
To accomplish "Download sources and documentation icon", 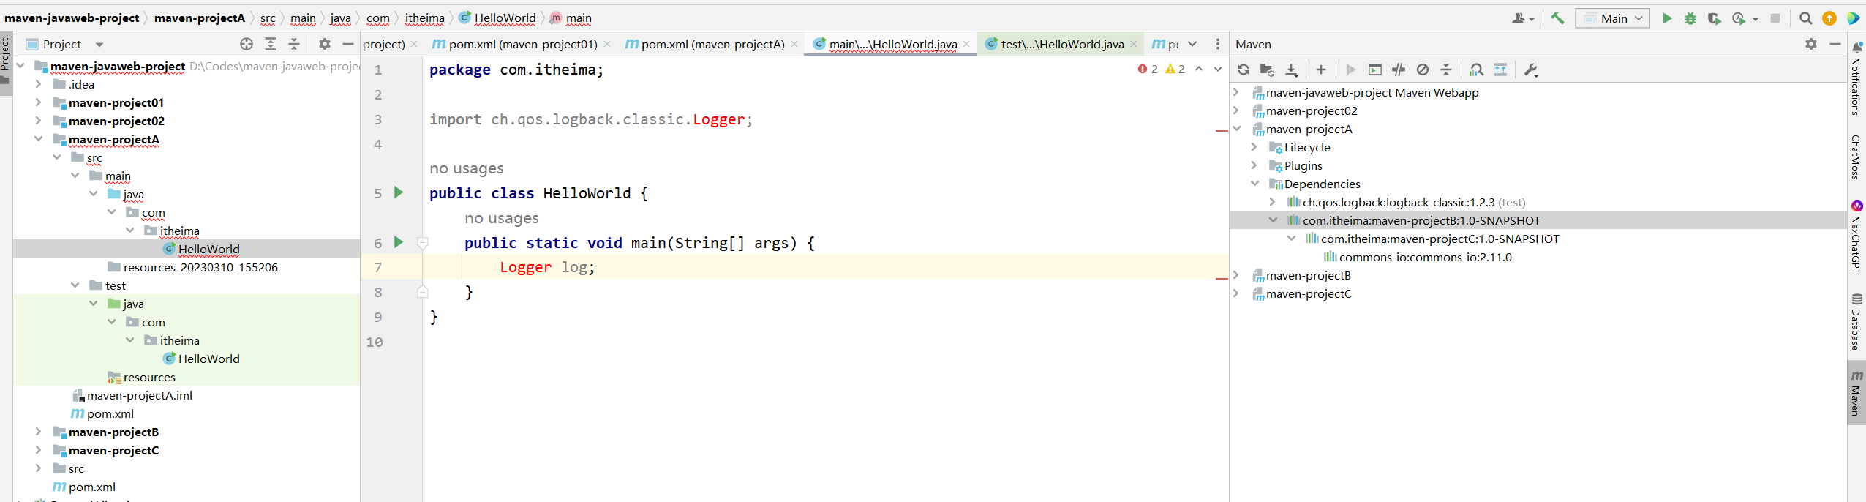I will (x=1292, y=70).
